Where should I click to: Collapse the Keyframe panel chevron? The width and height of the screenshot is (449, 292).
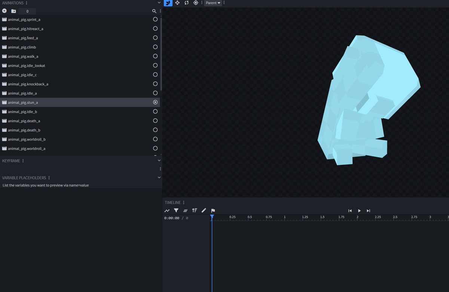[159, 161]
